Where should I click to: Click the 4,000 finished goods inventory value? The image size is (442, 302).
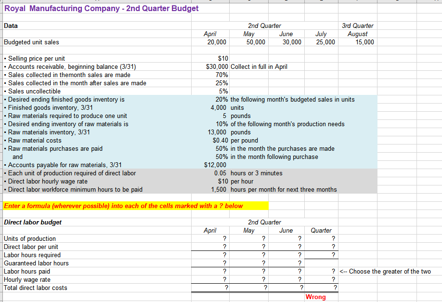pos(218,107)
